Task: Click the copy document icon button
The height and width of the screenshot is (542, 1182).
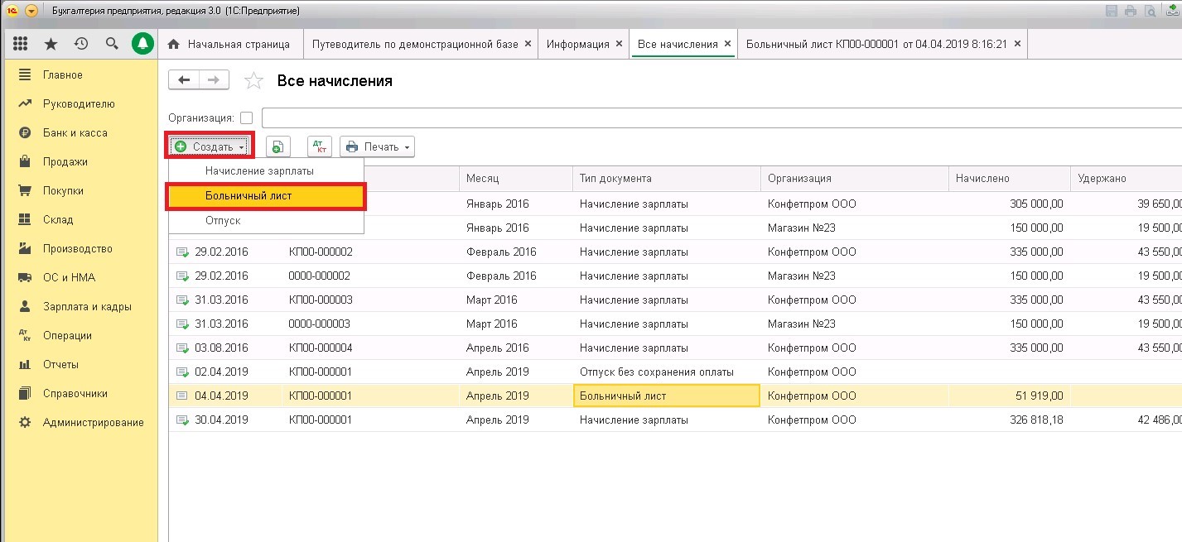Action: (277, 146)
